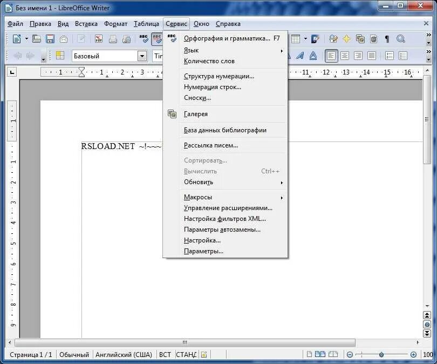Screen dimensions: 437x364
Task: Select single page view layout icon
Action: coord(309,354)
